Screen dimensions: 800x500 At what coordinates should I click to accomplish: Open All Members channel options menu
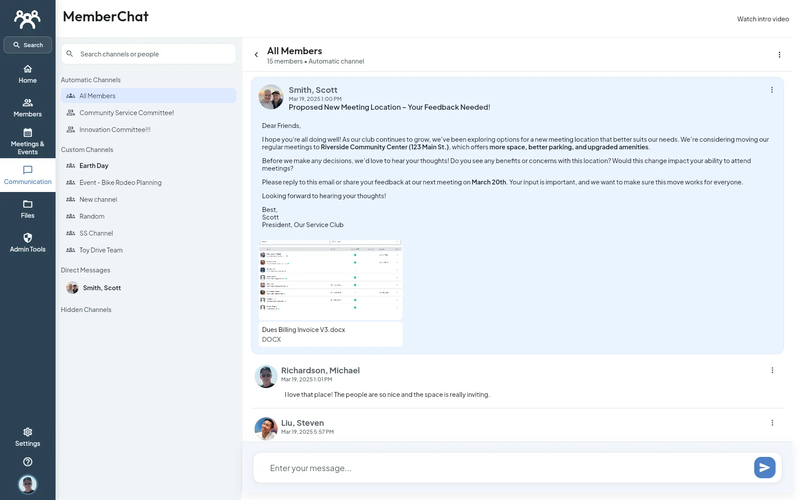pyautogui.click(x=779, y=55)
